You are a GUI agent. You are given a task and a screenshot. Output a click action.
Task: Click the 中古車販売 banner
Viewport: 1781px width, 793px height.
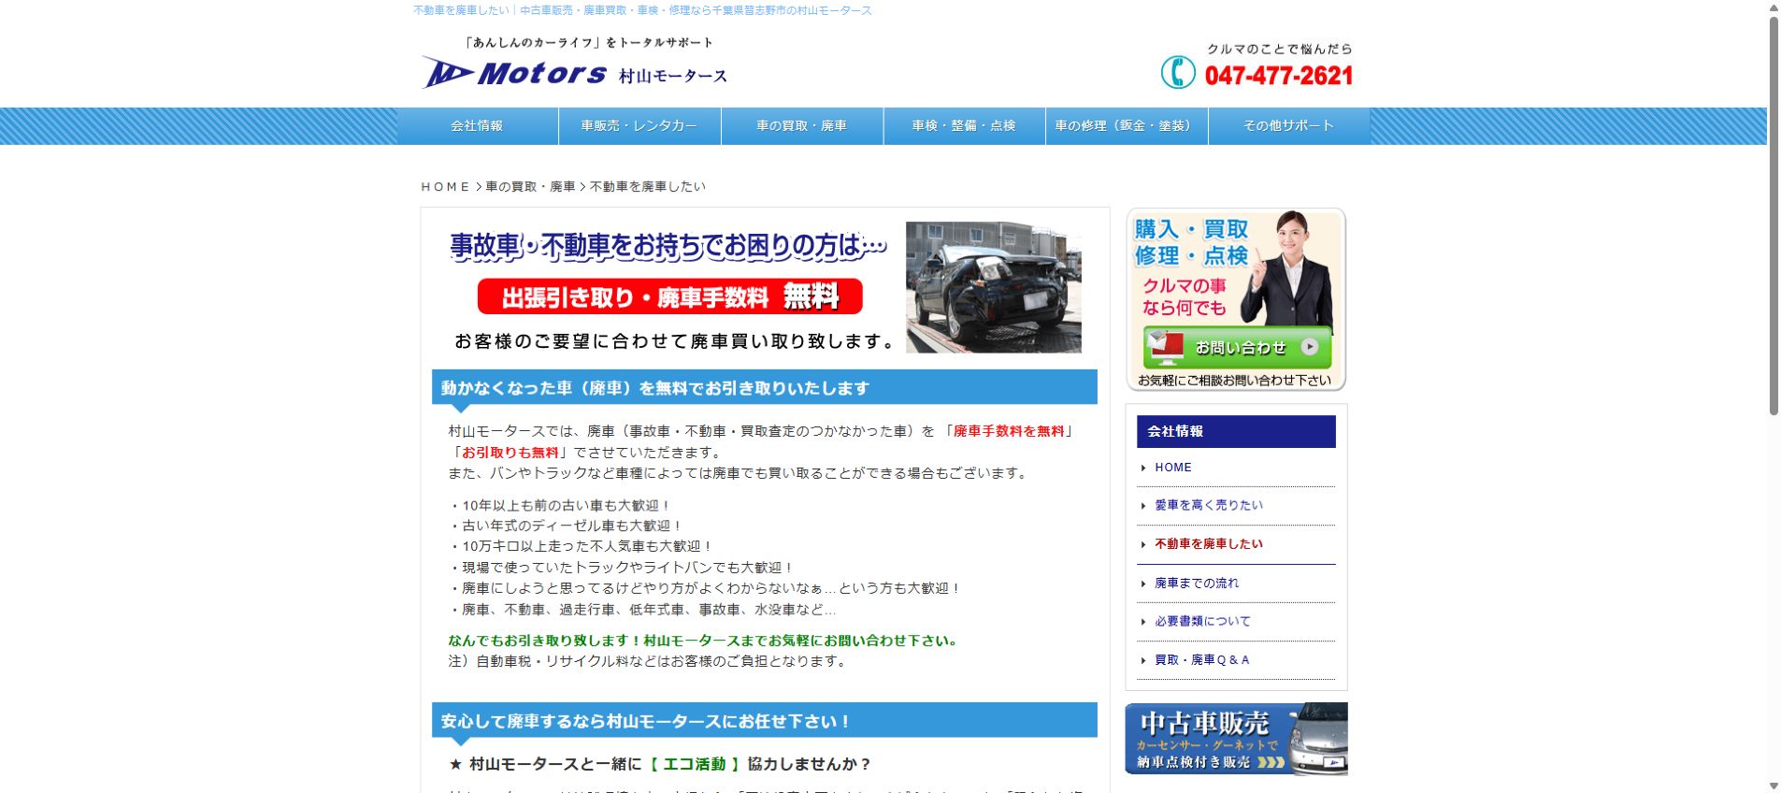point(1236,739)
